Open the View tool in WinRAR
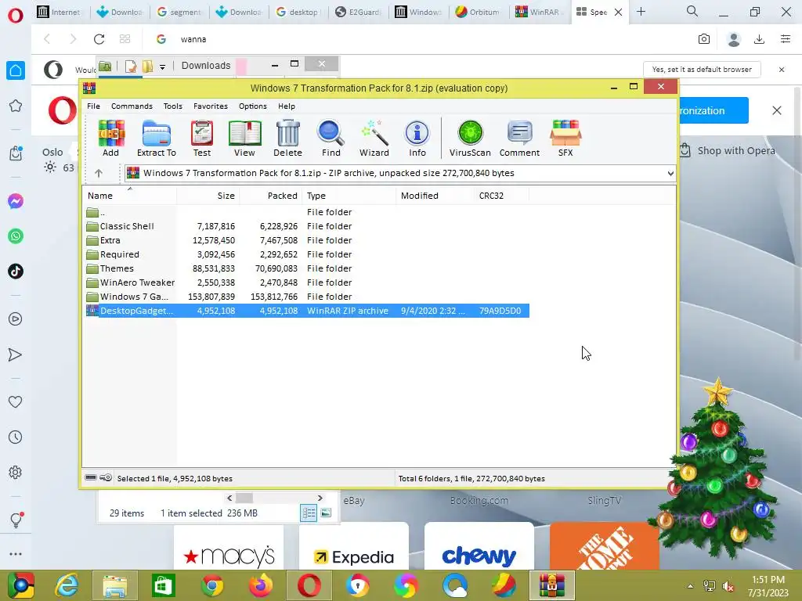 tap(244, 138)
